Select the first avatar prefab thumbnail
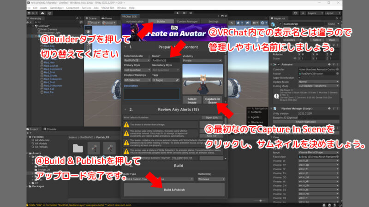Image resolution: width=369 pixels, height=207 pixels. tap(94, 148)
